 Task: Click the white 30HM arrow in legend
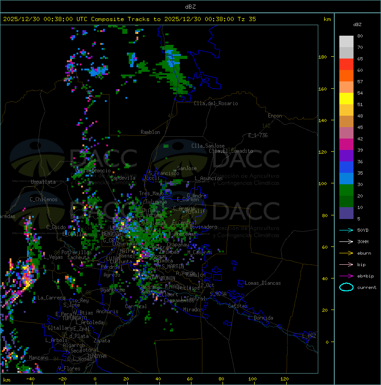(x=346, y=242)
